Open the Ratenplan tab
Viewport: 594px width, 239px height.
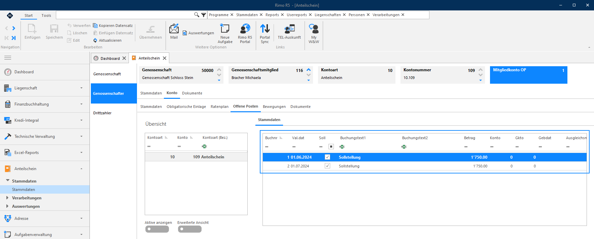point(219,107)
